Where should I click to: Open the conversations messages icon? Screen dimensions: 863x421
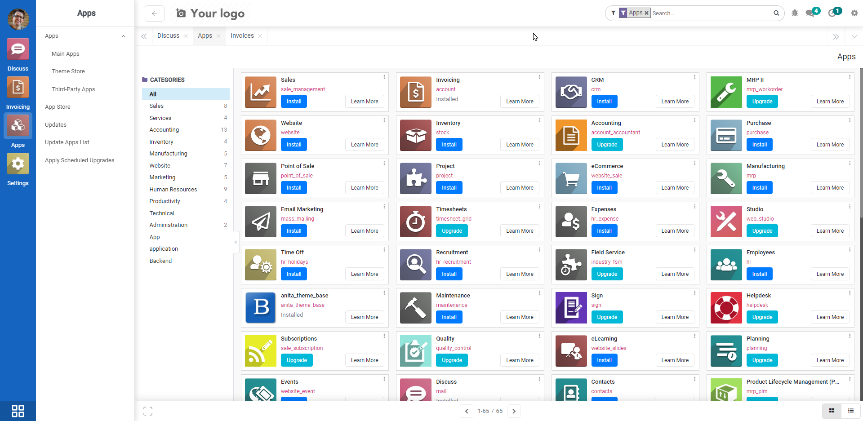point(811,13)
